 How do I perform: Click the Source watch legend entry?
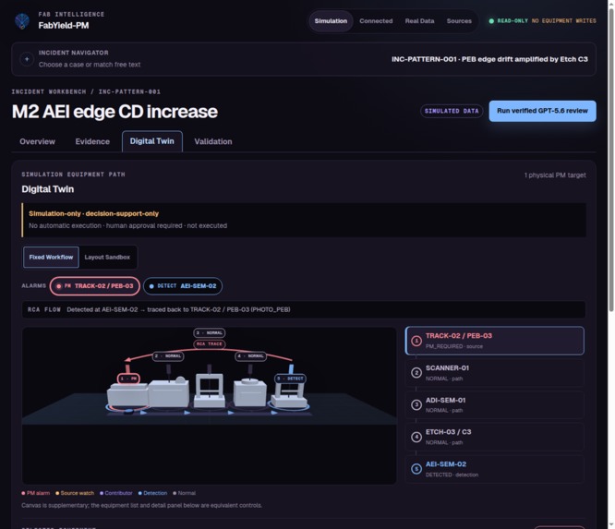pyautogui.click(x=75, y=493)
